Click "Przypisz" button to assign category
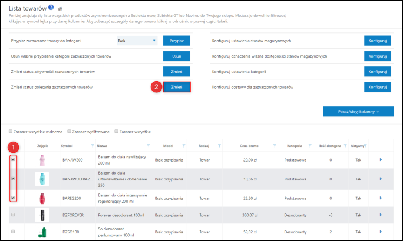Image resolution: width=403 pixels, height=241 pixels. [x=176, y=41]
